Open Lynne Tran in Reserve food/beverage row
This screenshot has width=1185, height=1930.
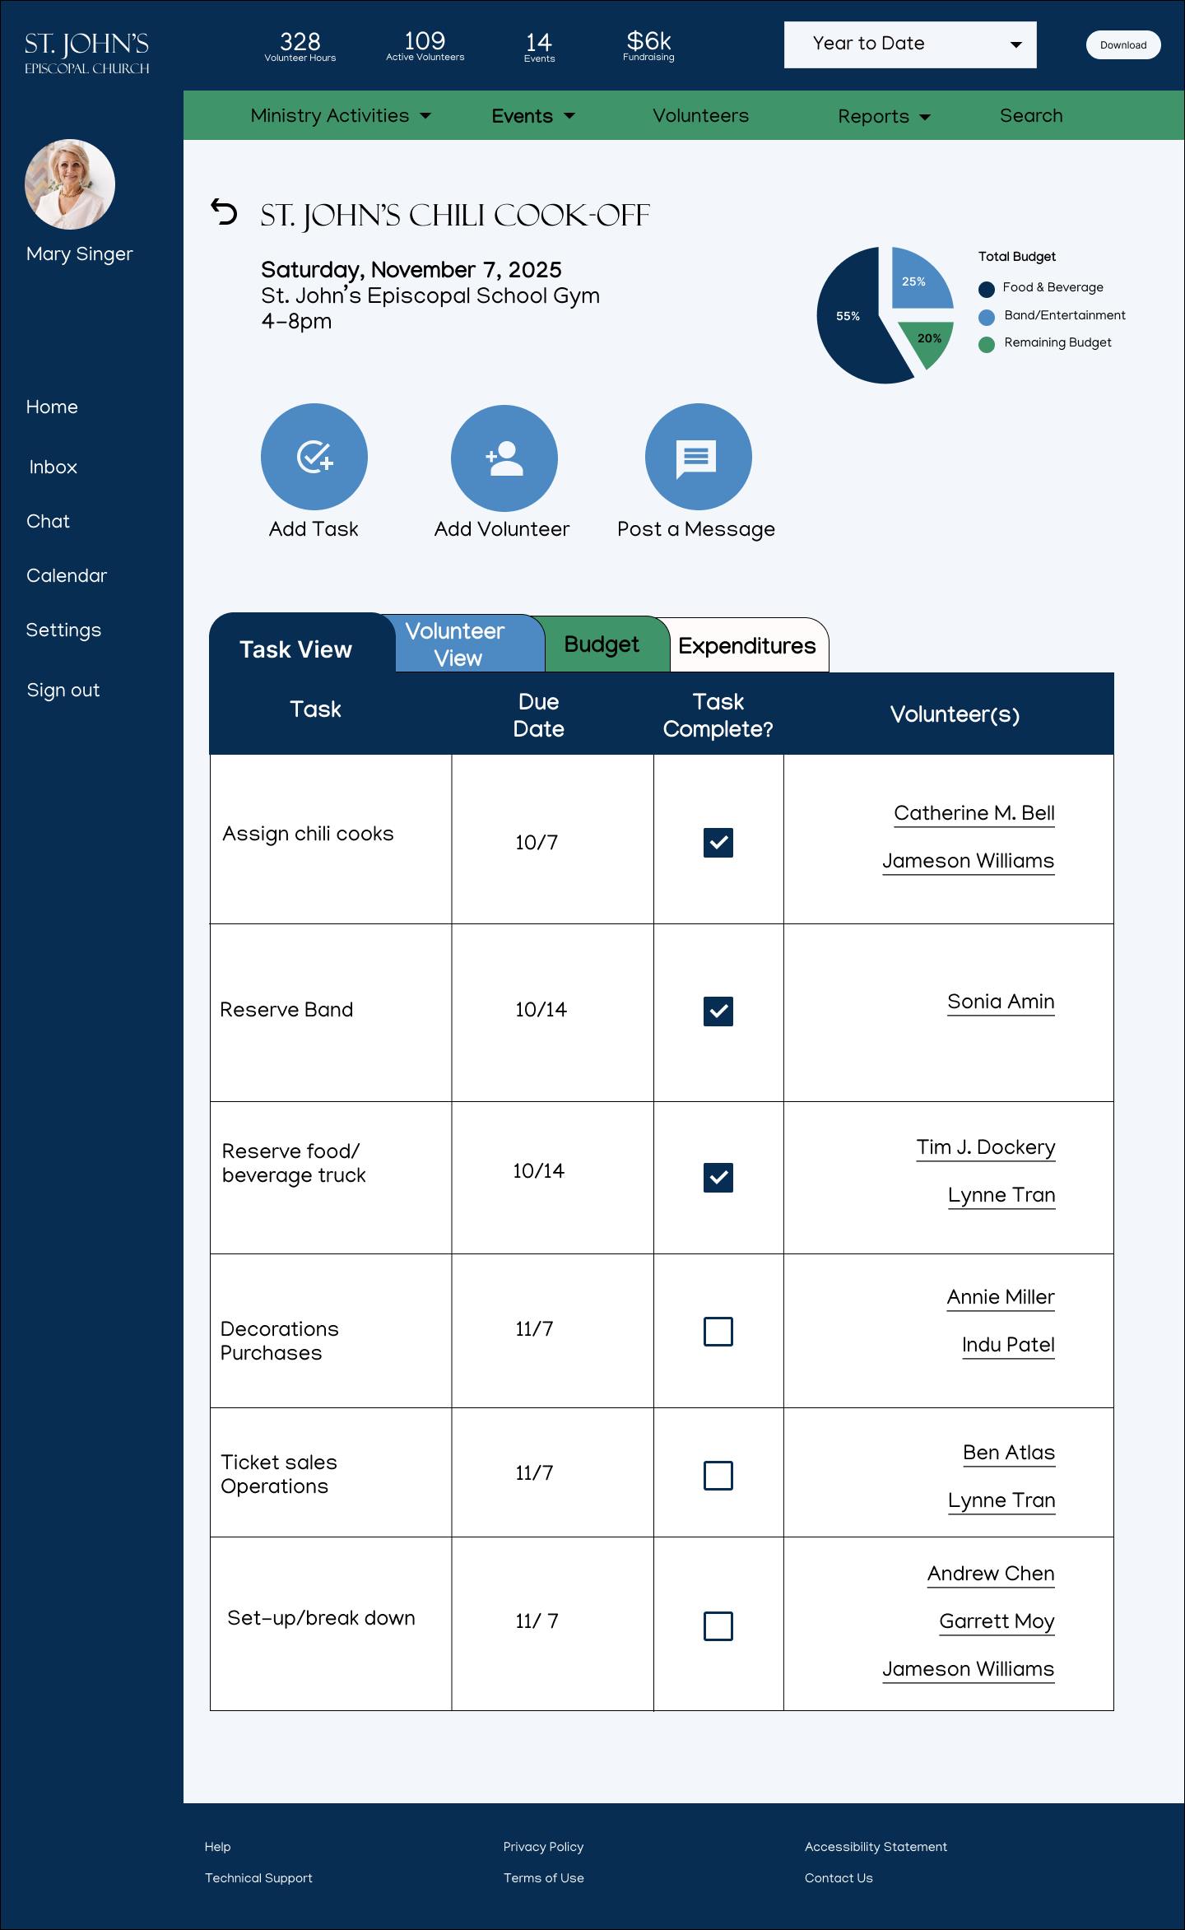[x=1001, y=1195]
